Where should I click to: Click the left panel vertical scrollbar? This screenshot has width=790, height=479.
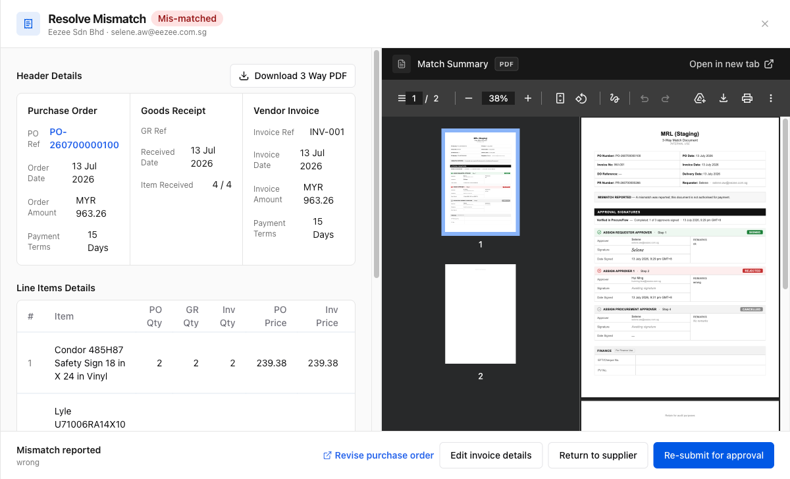[377, 165]
